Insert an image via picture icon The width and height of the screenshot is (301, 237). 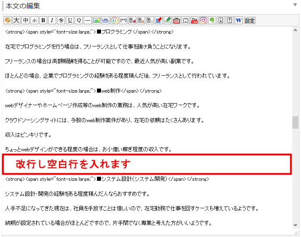click(97, 20)
